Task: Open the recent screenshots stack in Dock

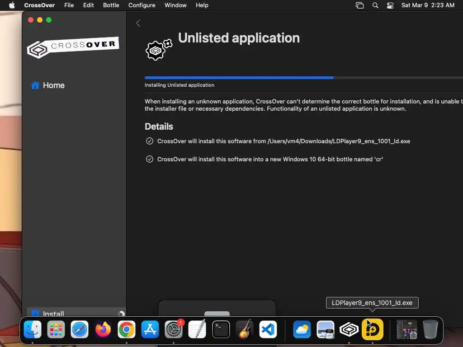Action: [x=407, y=329]
